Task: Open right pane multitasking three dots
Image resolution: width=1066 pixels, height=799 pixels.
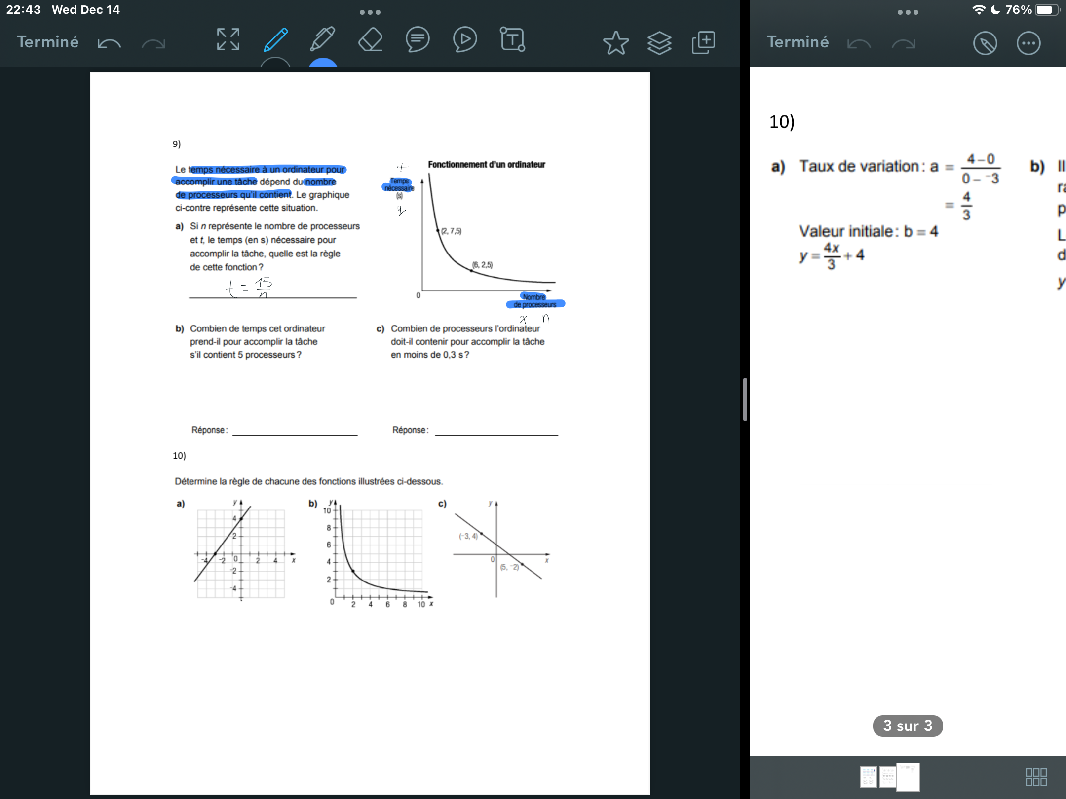Action: (x=908, y=12)
